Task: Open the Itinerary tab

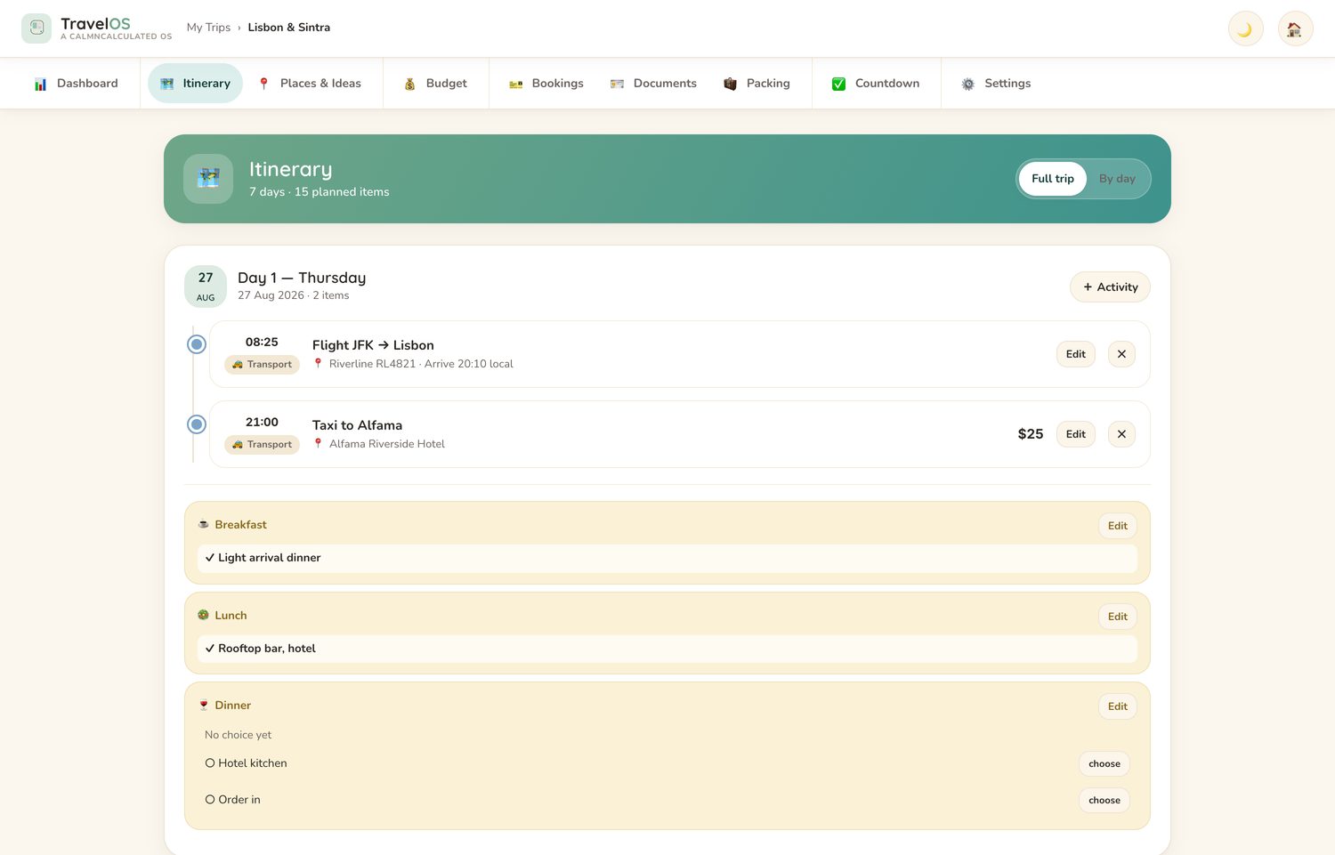Action: [195, 84]
